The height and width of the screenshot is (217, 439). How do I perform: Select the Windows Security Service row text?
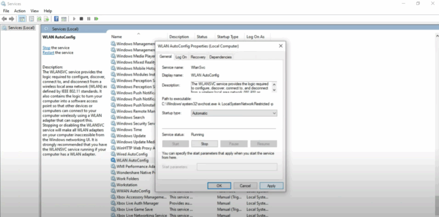pyautogui.click(x=135, y=123)
